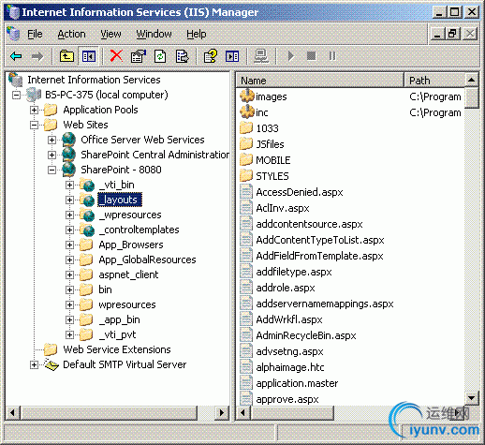
Task: Select the Internet Information Services root node
Action: coord(94,80)
